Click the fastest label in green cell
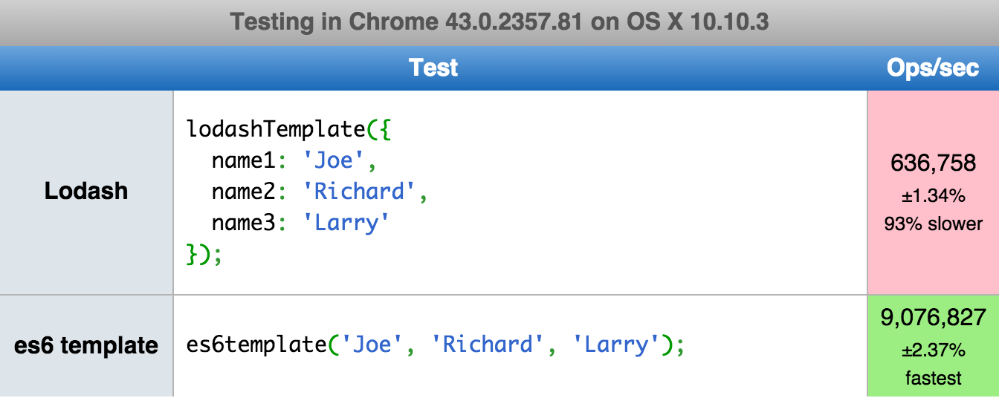 point(933,378)
